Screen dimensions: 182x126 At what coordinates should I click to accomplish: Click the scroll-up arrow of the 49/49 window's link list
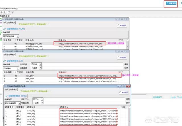(x=128, y=40)
